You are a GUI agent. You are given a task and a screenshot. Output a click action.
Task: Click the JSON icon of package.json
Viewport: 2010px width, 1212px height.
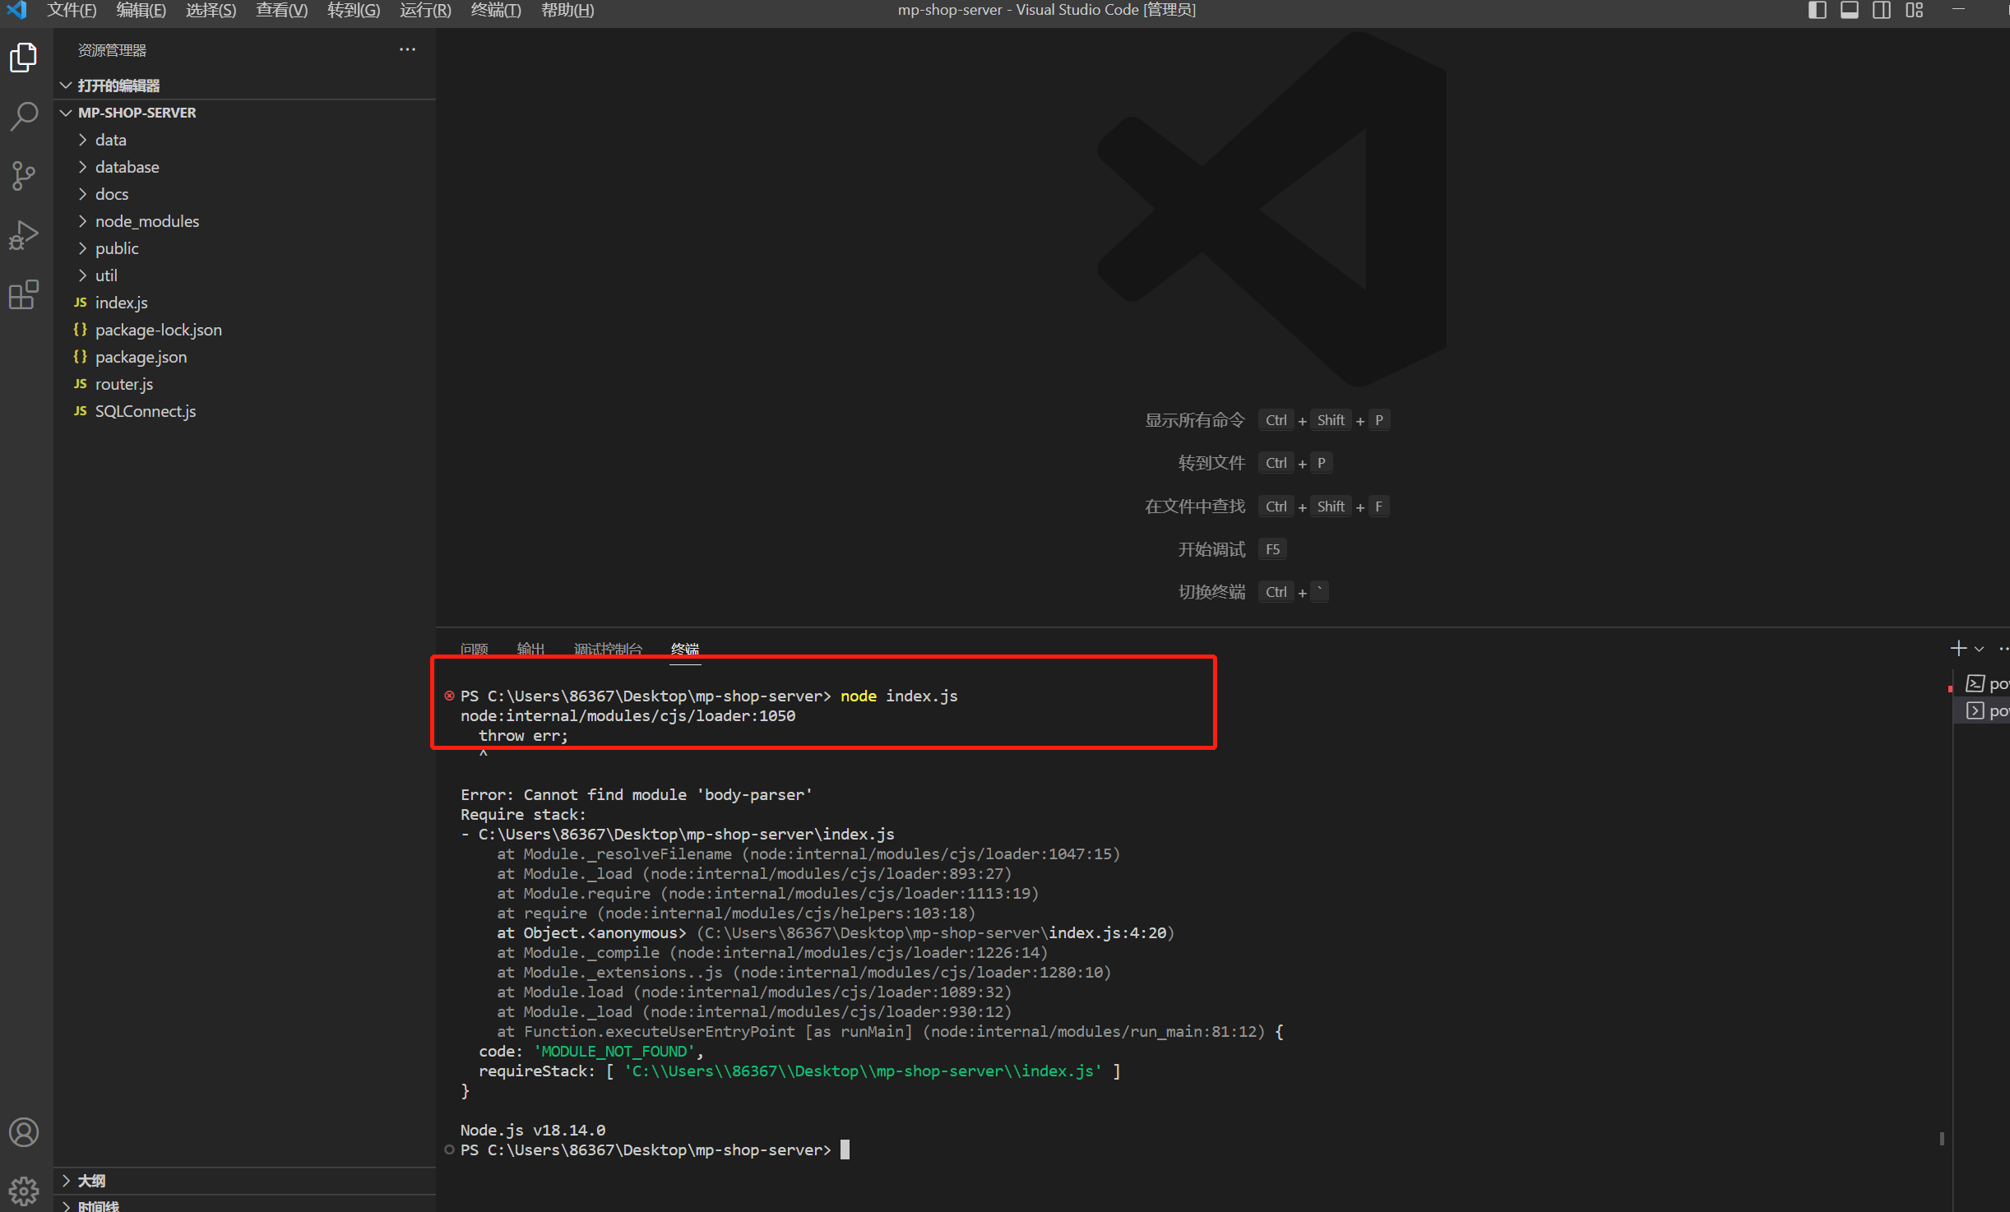81,357
